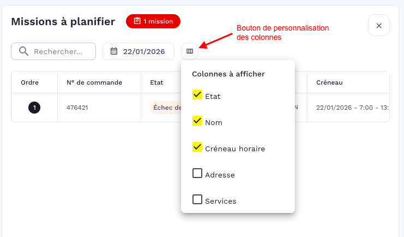Sort by the Ordre column header
Image resolution: width=404 pixels, height=237 pixels.
(x=29, y=82)
